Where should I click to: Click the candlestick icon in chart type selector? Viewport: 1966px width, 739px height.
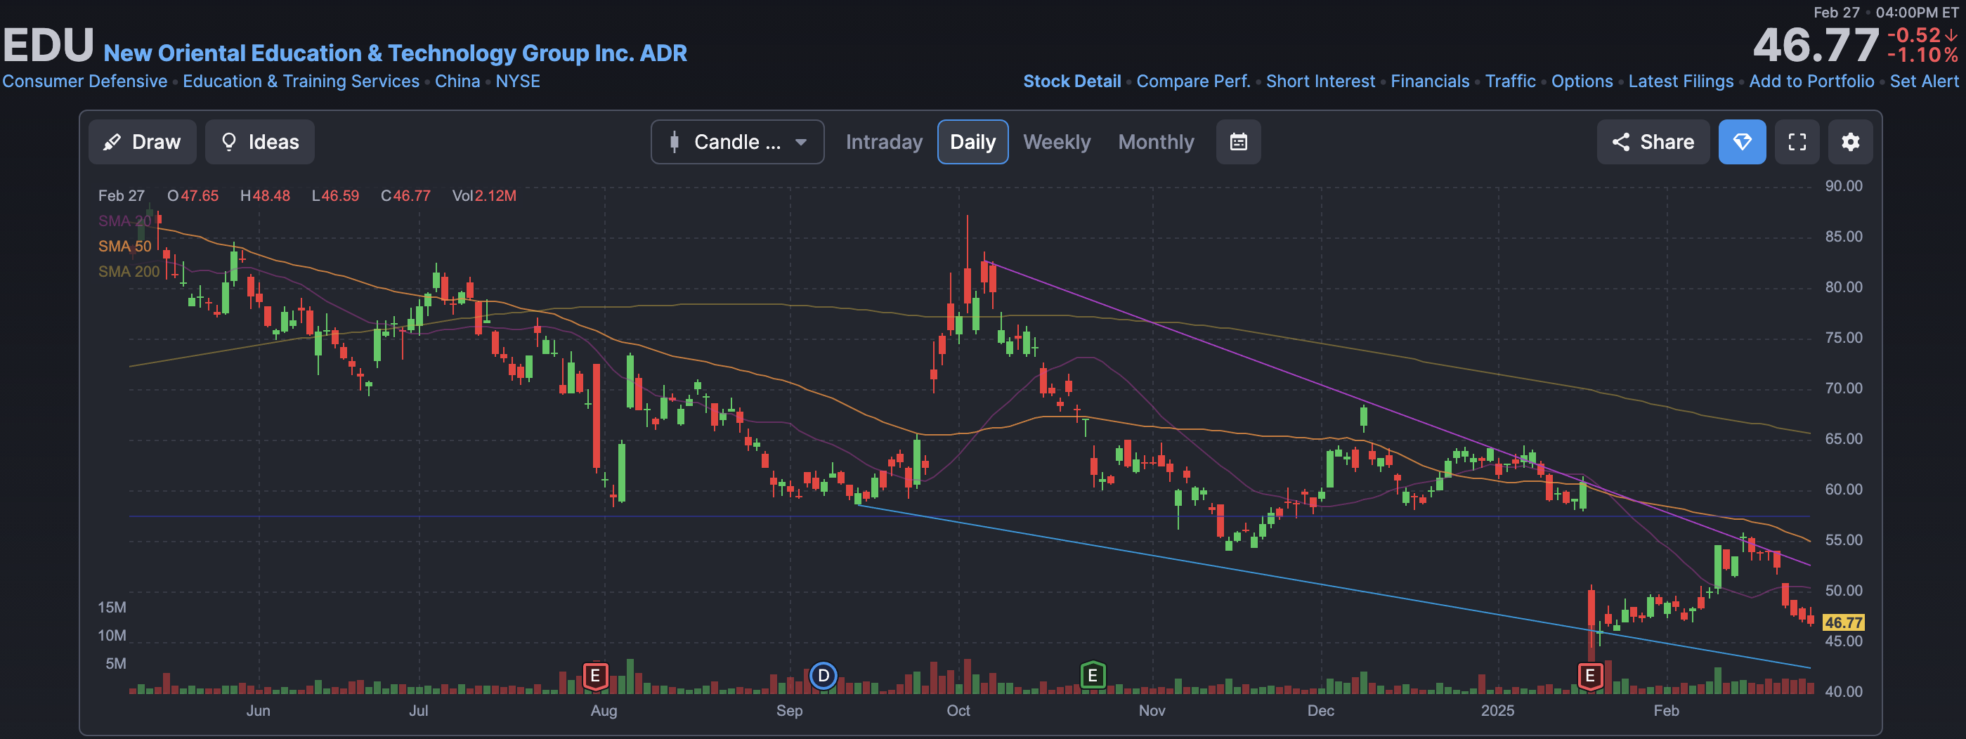tap(674, 142)
